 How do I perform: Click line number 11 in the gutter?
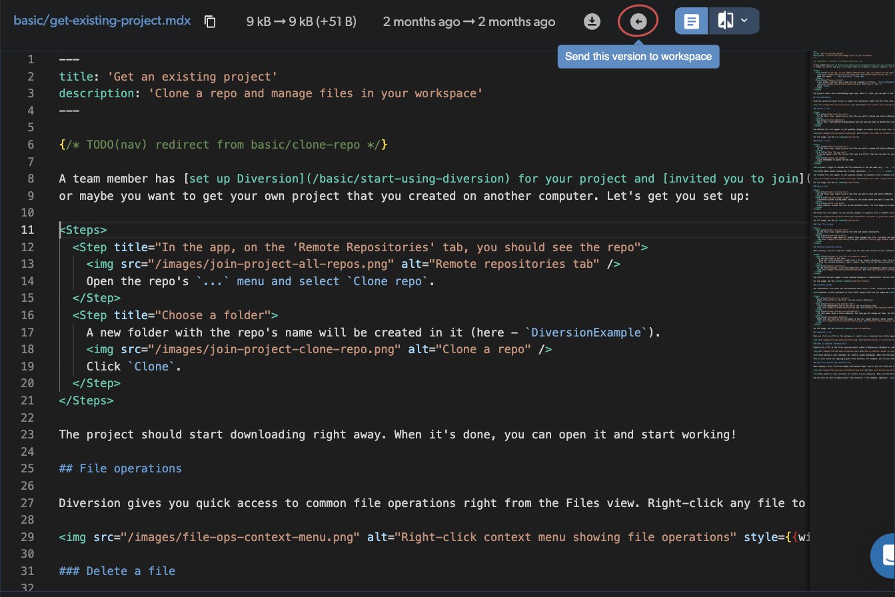[x=27, y=230]
